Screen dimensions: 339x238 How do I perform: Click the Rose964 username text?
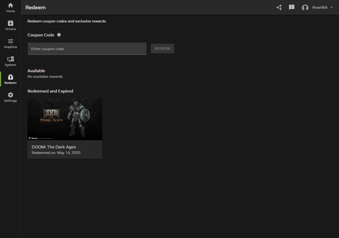[320, 8]
